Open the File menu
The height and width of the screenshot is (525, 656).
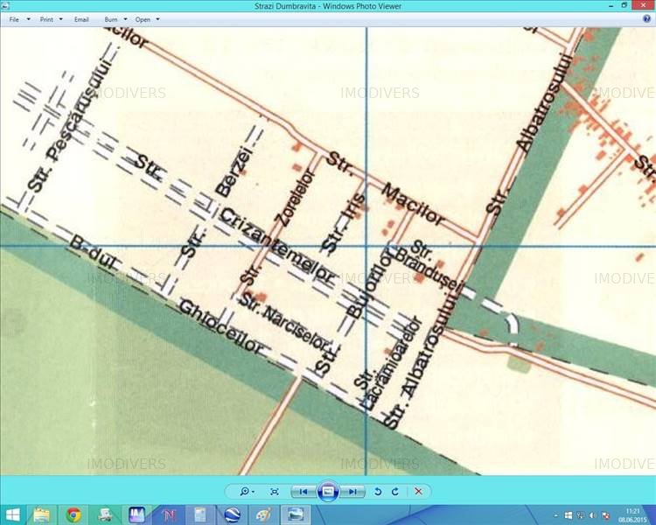17,18
